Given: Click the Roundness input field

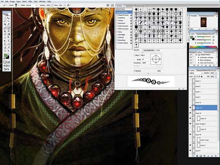Looking at the screenshot, I should coord(145,63).
